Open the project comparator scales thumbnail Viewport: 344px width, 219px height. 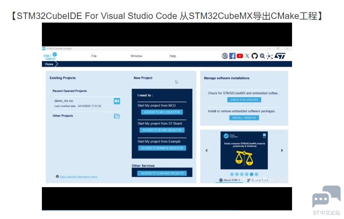[x=244, y=150]
